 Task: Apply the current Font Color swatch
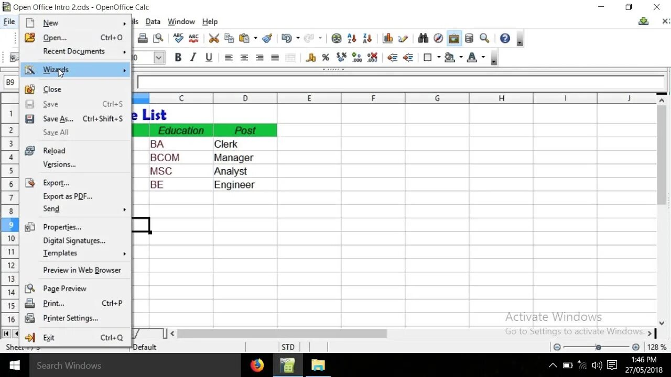[x=472, y=58]
